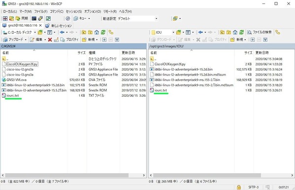
Task: Open remote panel parent directory icon
Action: point(223,33)
